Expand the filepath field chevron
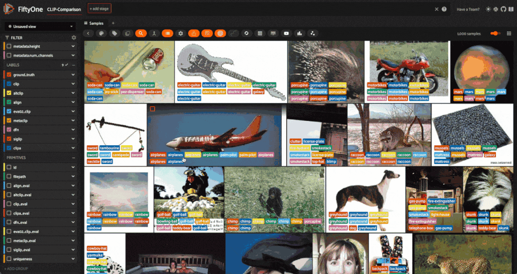The width and height of the screenshot is (517, 274). coord(73,177)
